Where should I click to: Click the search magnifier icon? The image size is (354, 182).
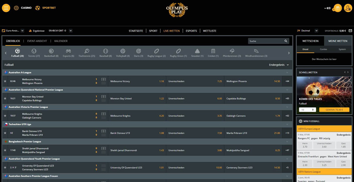click(x=286, y=41)
